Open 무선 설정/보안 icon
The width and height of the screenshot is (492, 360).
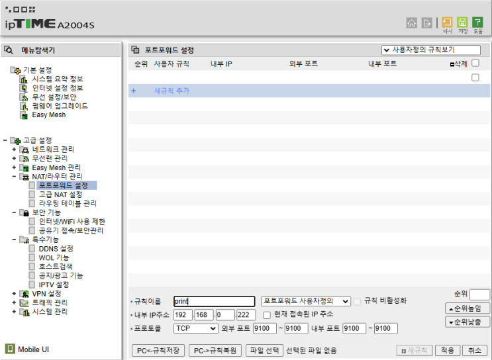coord(24,97)
